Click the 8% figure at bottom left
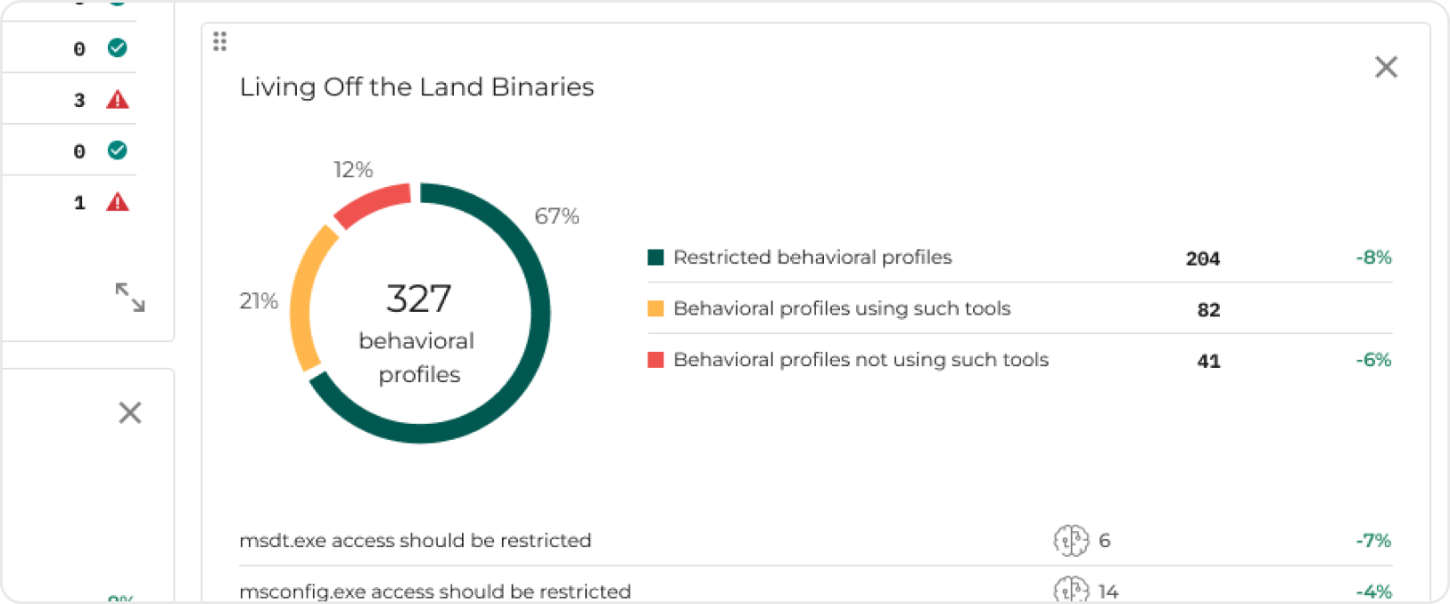This screenshot has height=604, width=1450. point(120,600)
